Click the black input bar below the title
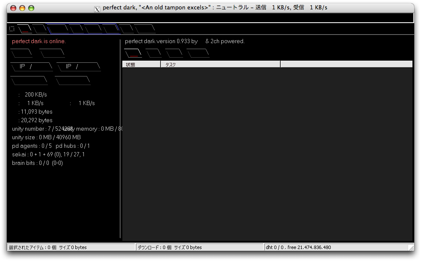This screenshot has width=421, height=261. [x=210, y=18]
